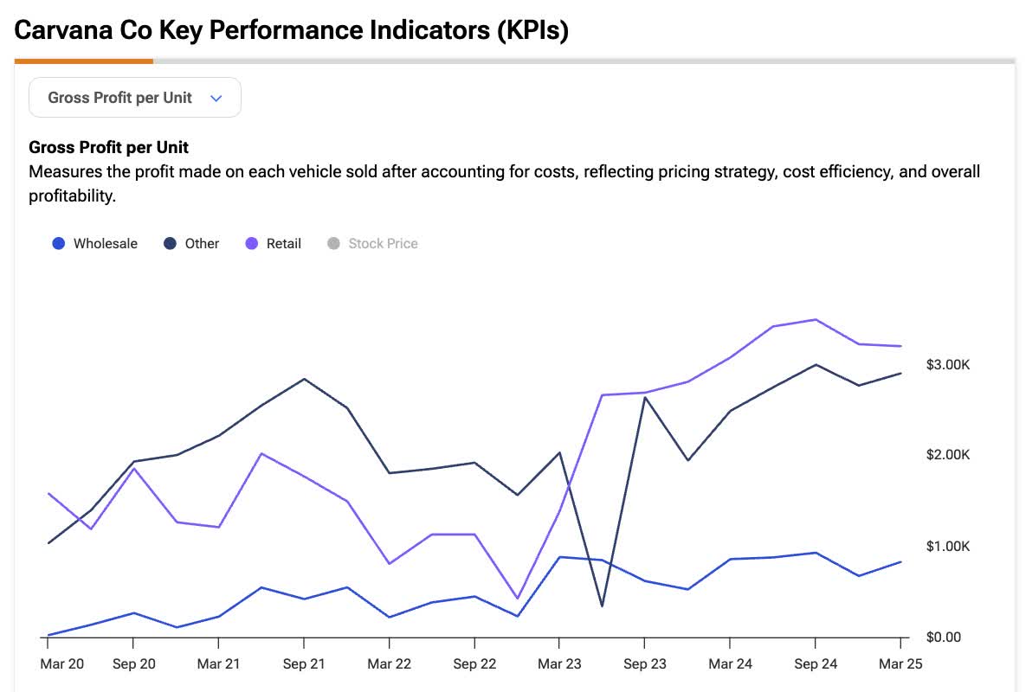This screenshot has height=692, width=1032.
Task: Click the orange progress bar under the title
Action: pyautogui.click(x=83, y=61)
